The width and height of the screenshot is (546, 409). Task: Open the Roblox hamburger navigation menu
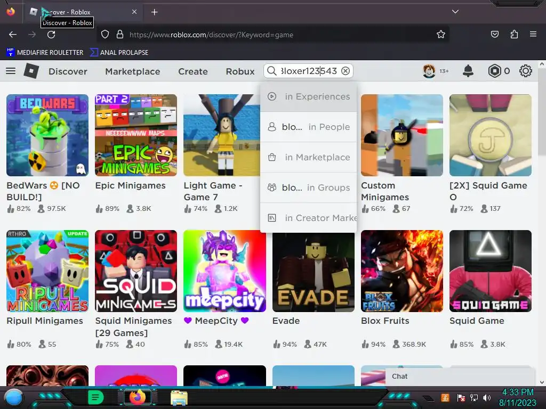(x=11, y=71)
